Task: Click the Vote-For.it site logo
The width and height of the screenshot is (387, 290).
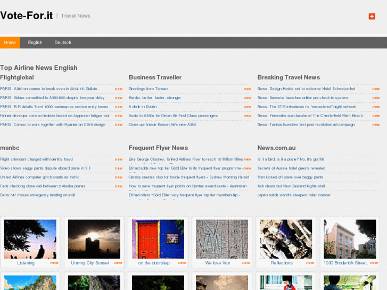Action: (x=27, y=15)
